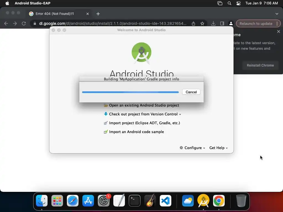This screenshot has height=212, width=283.
Task: Click Android Studio icon in the Dock
Action: pyautogui.click(x=203, y=201)
